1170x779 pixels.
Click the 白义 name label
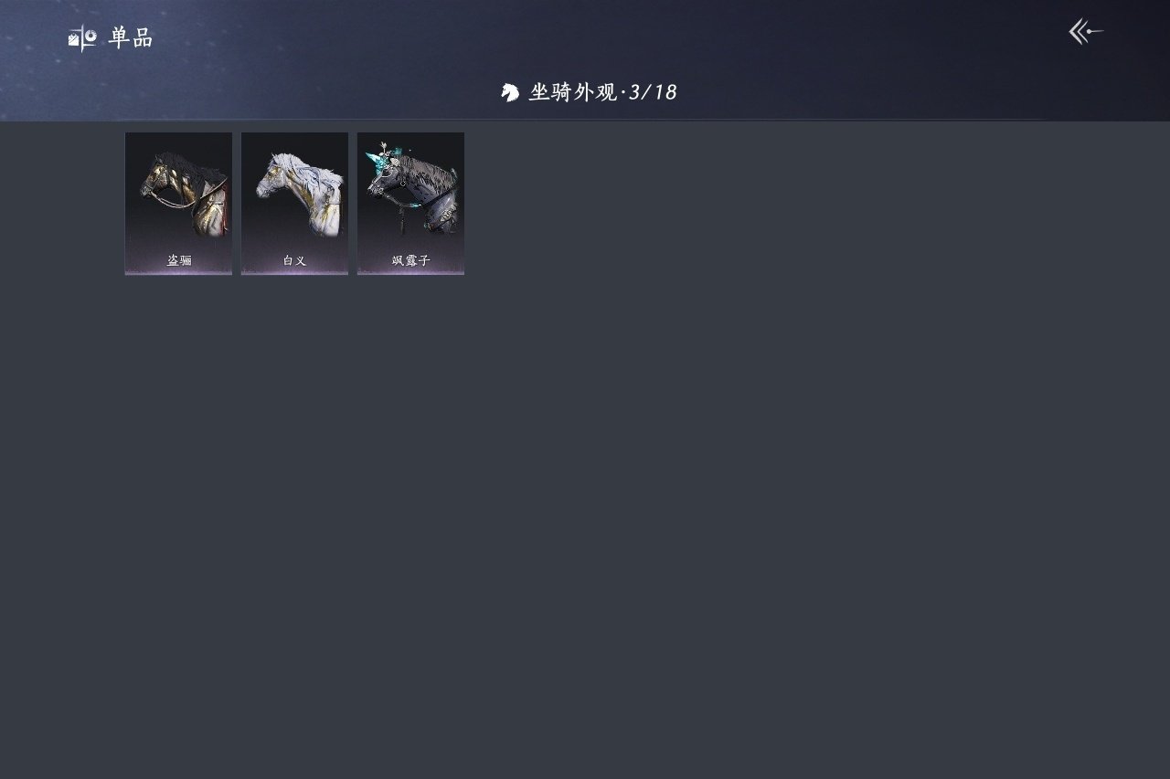click(294, 260)
